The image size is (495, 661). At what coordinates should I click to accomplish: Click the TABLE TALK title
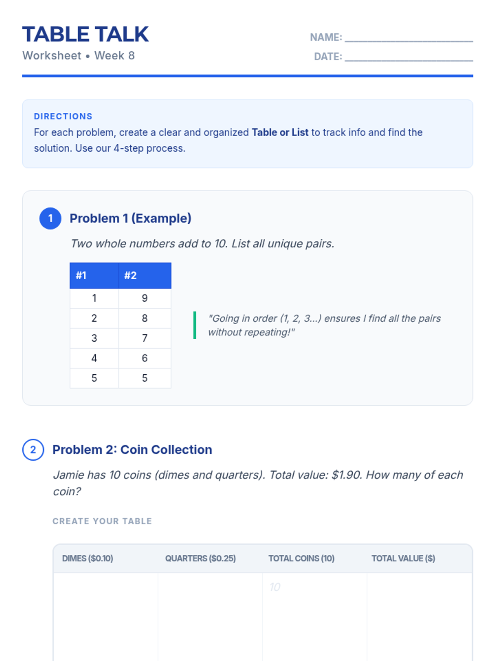pos(85,34)
